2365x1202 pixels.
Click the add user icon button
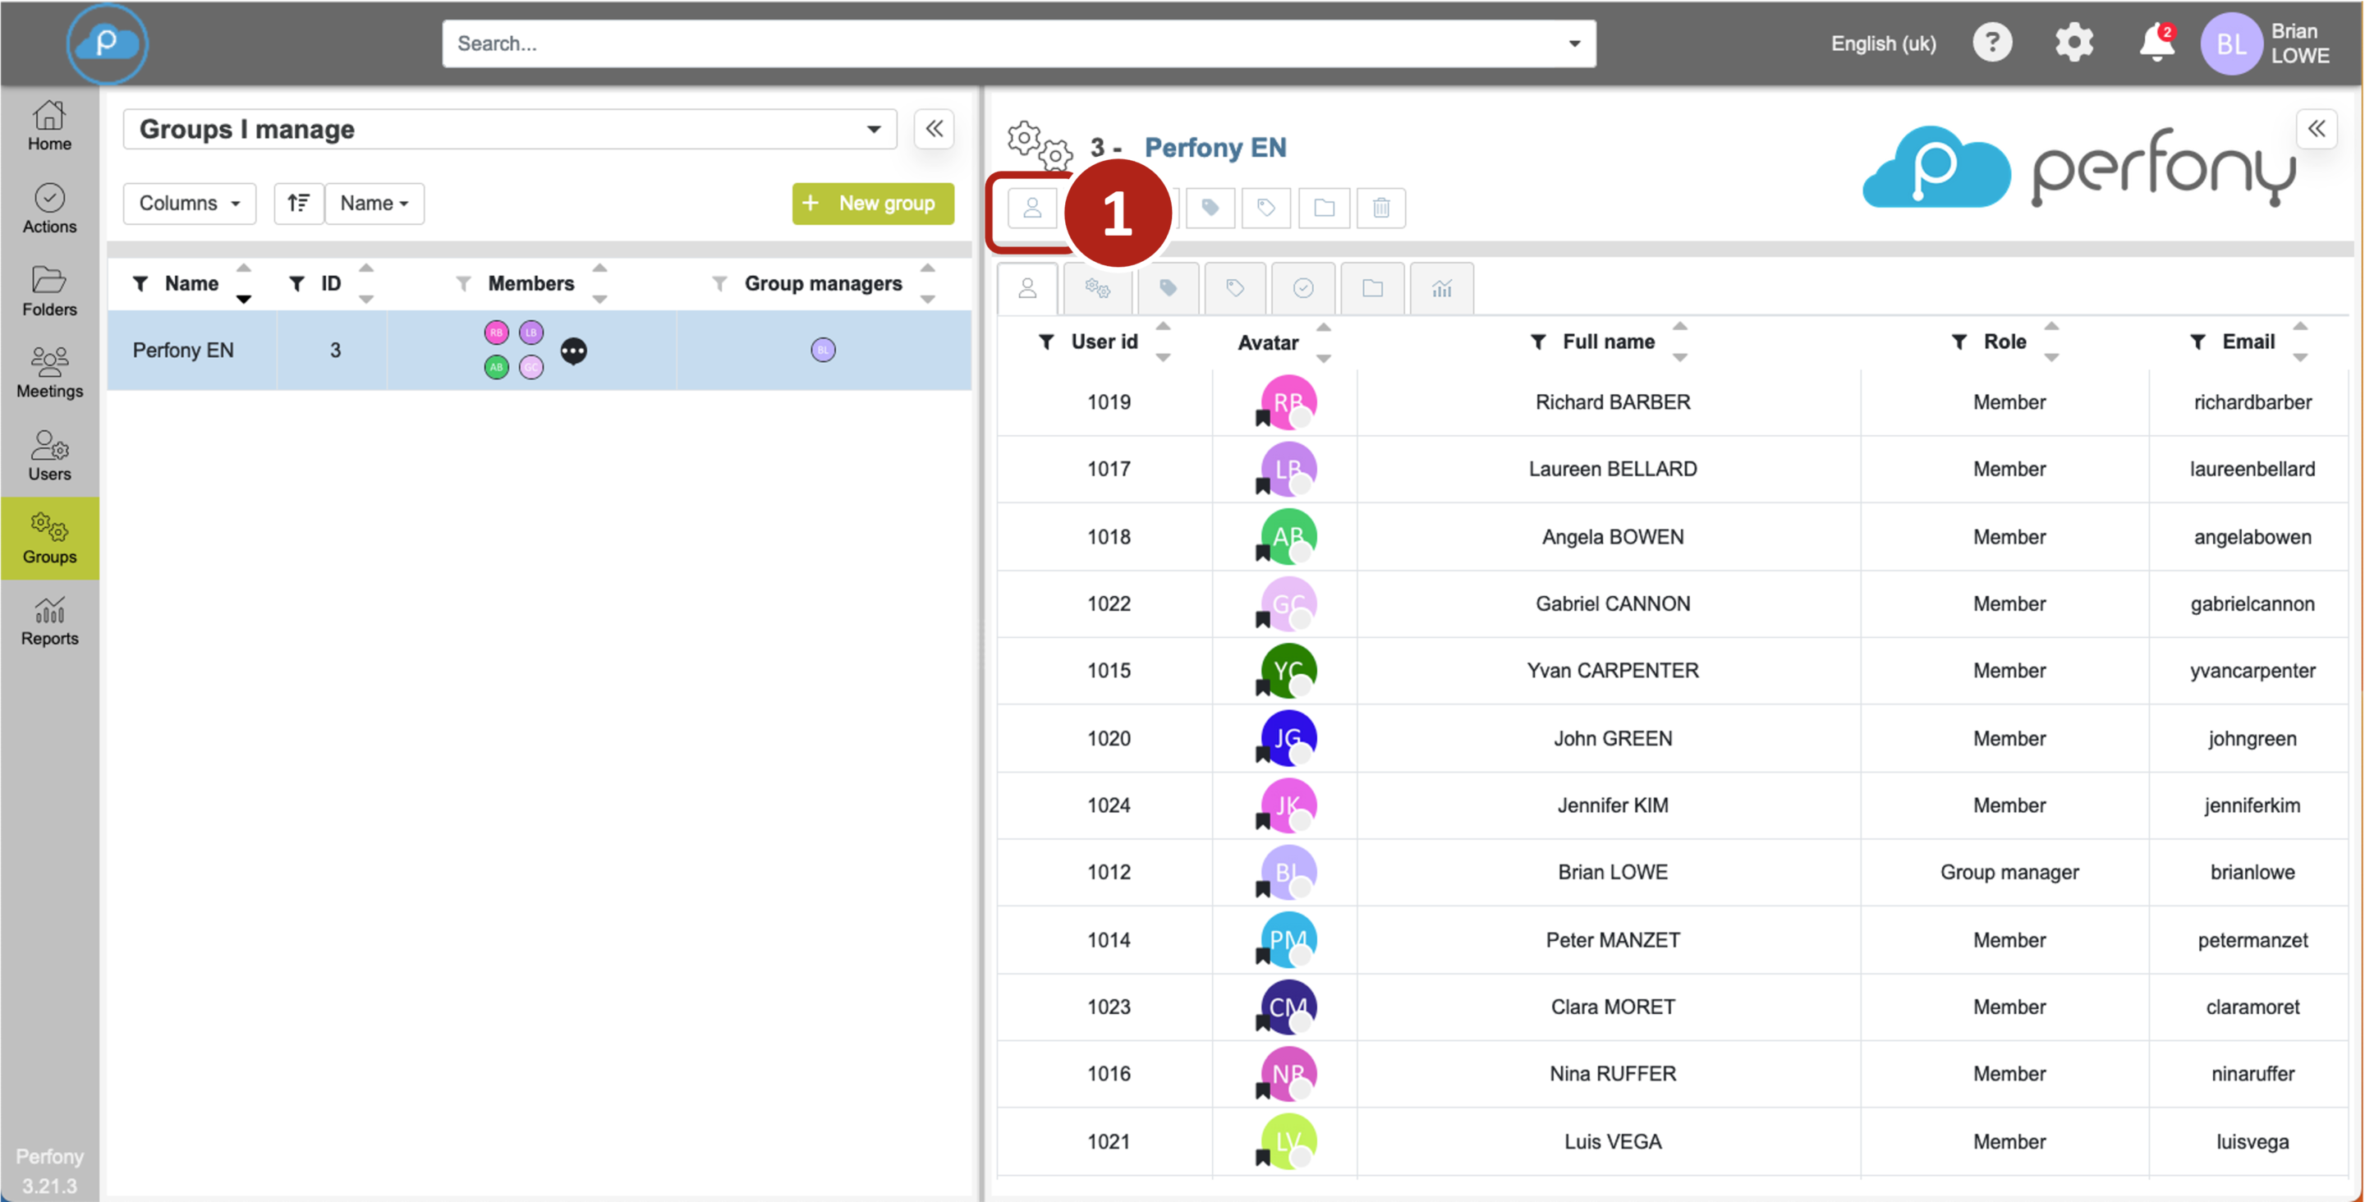tap(1032, 208)
